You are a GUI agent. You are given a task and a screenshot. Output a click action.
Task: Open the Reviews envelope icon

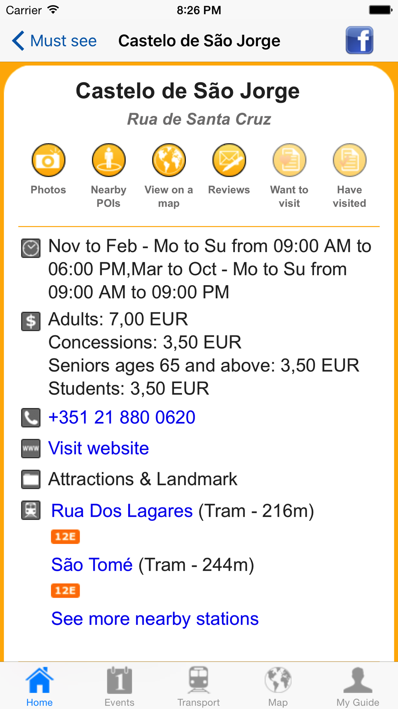coord(229,160)
